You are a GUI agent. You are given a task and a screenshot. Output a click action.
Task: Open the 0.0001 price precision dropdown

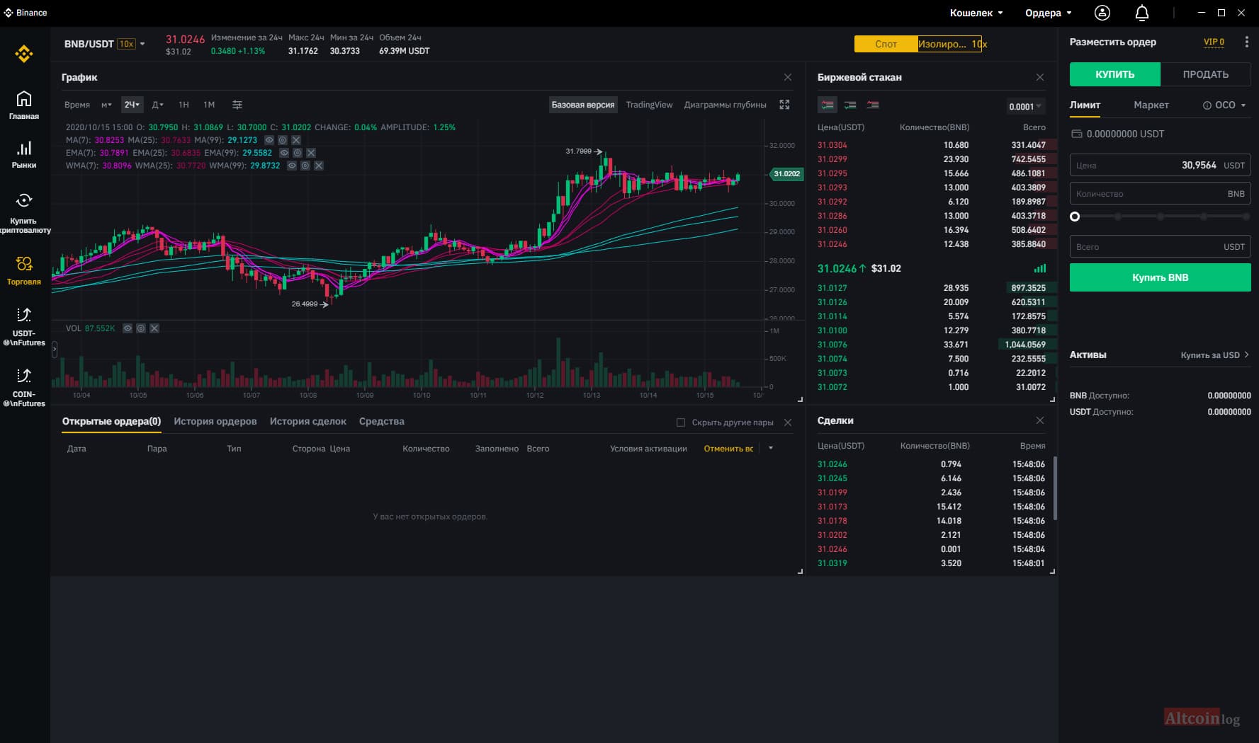(1024, 107)
